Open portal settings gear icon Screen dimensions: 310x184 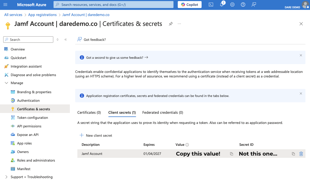(x=232, y=5)
